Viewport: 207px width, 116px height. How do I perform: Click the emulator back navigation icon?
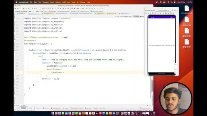[x=158, y=13]
